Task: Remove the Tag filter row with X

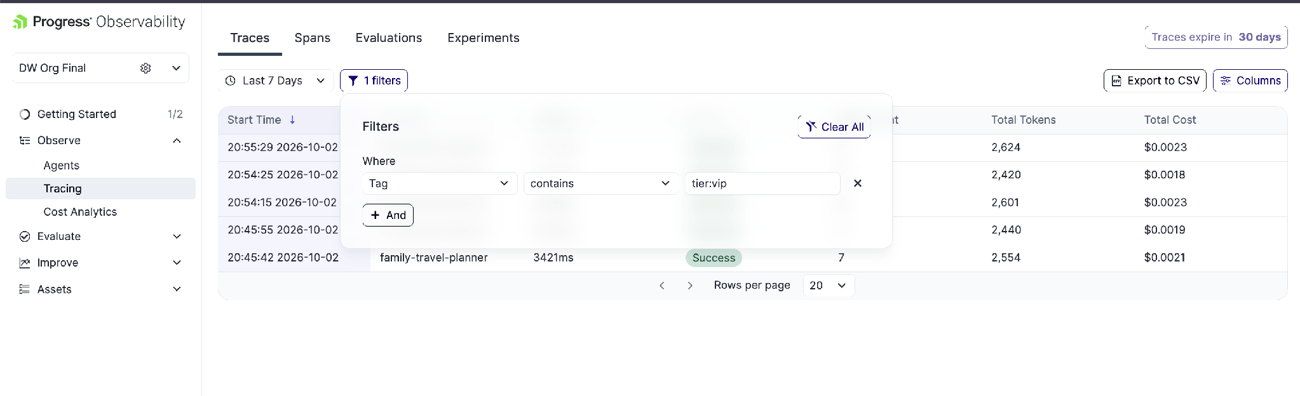Action: pos(858,183)
